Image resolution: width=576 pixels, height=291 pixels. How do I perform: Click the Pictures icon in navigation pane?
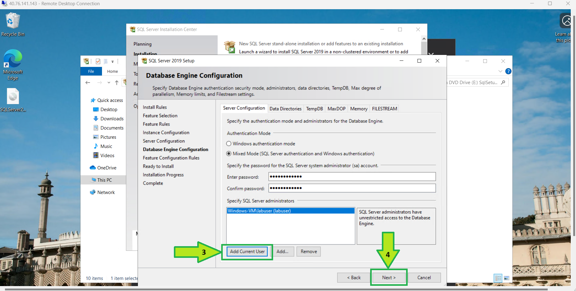(x=96, y=137)
